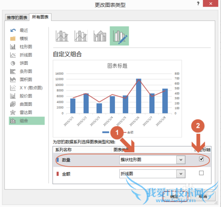Open chart type dropdown for 金额 series
This screenshot has height=207, width=221.
click(181, 174)
